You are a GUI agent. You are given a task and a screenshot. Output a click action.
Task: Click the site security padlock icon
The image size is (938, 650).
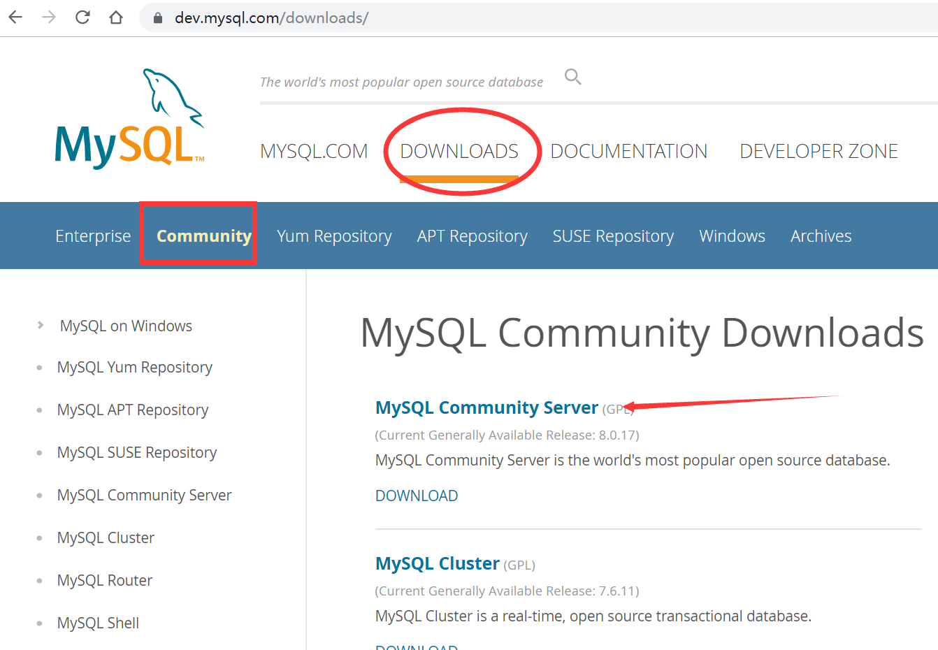coord(157,17)
